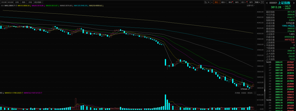Screen dimensions: 296x111
Task: Zoom out chart with minus icon
Action: click(212, 2)
